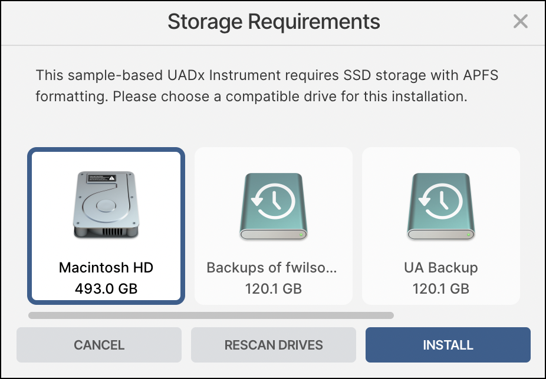Click the horizontal drive list scrollbar

coord(211,315)
